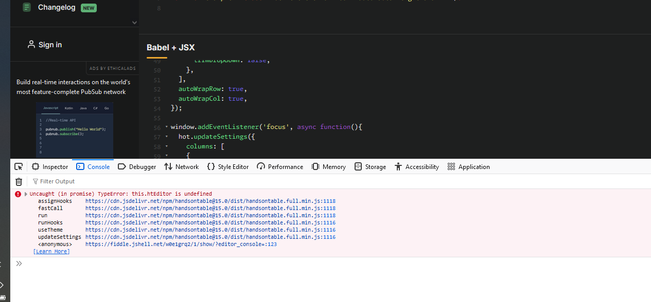Screen dimensions: 651x302
Task: Select the Application tab
Action: [469, 166]
